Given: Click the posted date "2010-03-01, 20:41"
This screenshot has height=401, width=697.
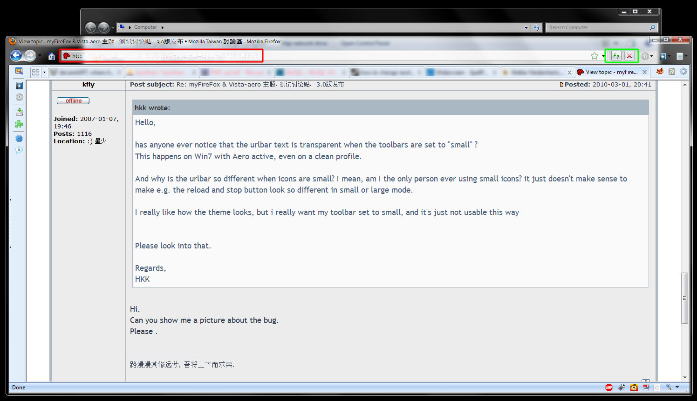Looking at the screenshot, I should tap(622, 85).
